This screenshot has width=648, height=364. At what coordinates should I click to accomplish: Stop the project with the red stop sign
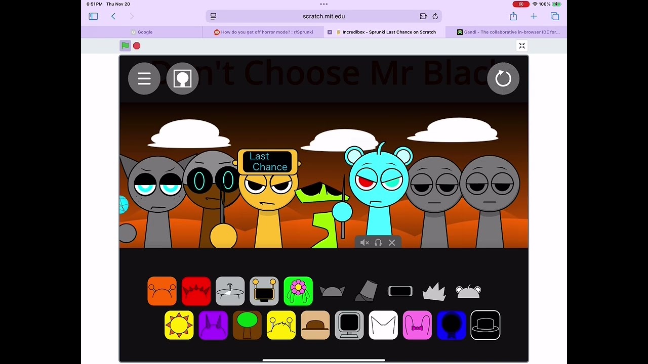click(x=137, y=45)
